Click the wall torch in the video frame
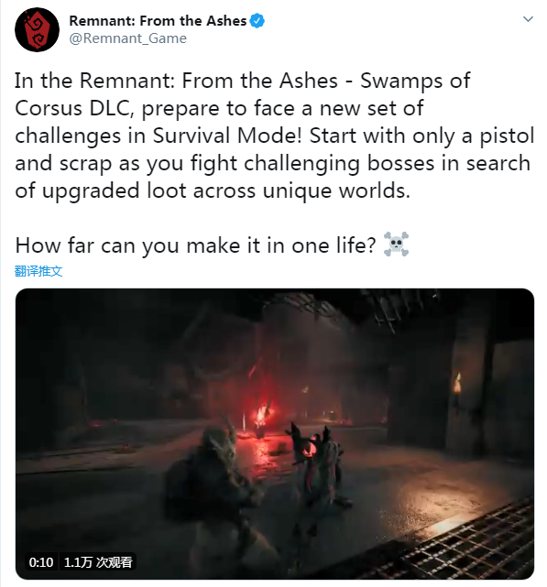Screen dimensions: 547x587 pyautogui.click(x=456, y=385)
